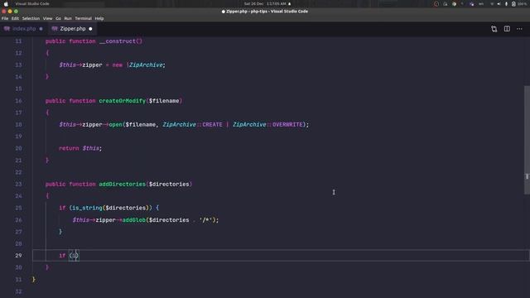Click line number 29 in the gutter
This screenshot has width=530, height=298.
18,256
